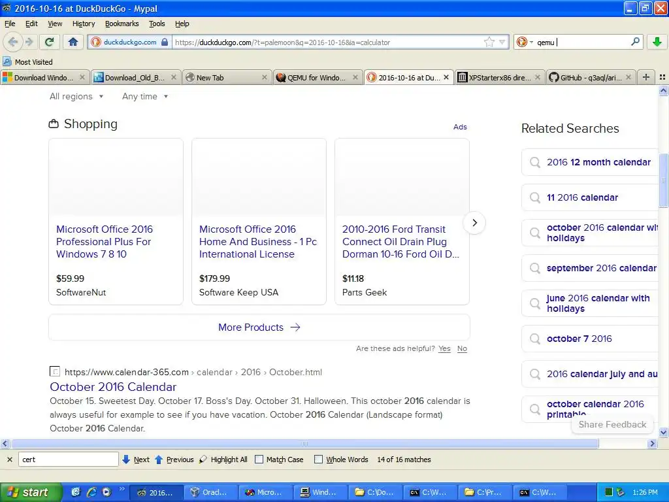669x502 pixels.
Task: Click the horizontal scrollbar thumb
Action: click(304, 444)
